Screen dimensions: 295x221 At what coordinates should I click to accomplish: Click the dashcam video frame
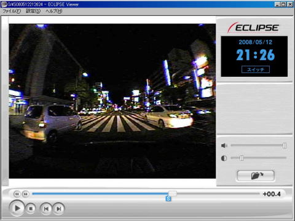[112, 101]
